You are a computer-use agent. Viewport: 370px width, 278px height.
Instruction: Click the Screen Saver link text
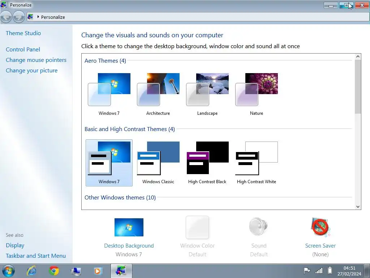320,246
